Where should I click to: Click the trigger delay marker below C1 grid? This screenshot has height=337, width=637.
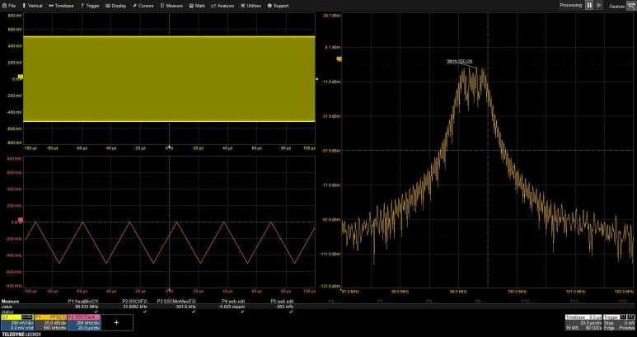170,146
